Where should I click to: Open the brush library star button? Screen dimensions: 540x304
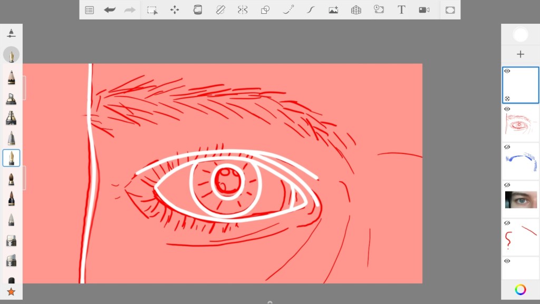pyautogui.click(x=11, y=291)
